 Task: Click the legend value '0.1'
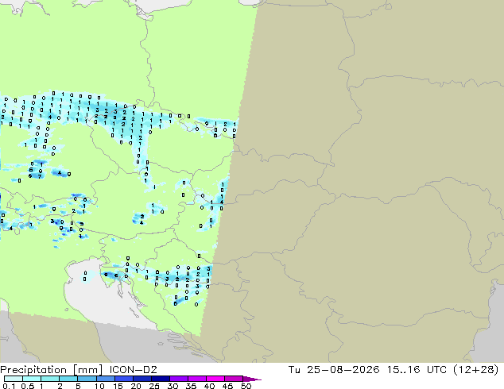(9, 386)
